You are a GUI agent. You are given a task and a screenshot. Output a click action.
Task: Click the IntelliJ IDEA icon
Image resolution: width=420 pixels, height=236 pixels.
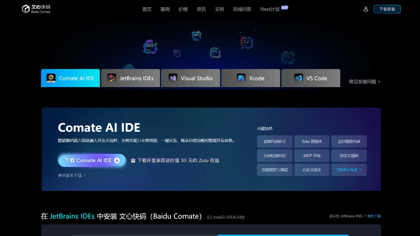(x=246, y=43)
